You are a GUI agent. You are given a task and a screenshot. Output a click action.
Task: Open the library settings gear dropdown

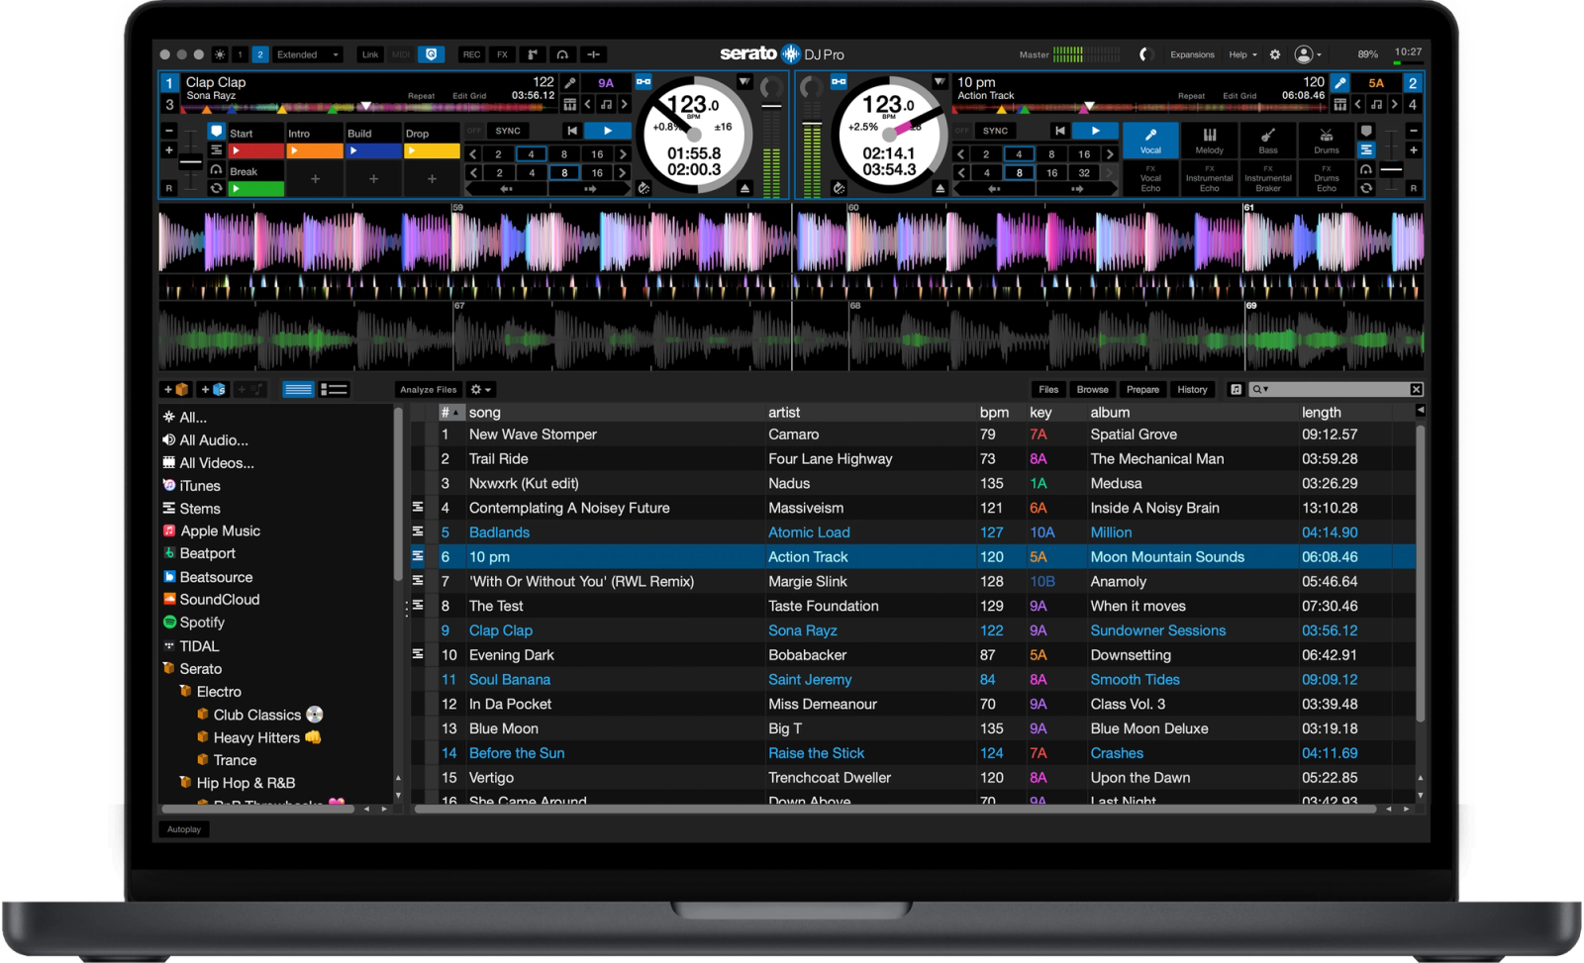tap(481, 389)
